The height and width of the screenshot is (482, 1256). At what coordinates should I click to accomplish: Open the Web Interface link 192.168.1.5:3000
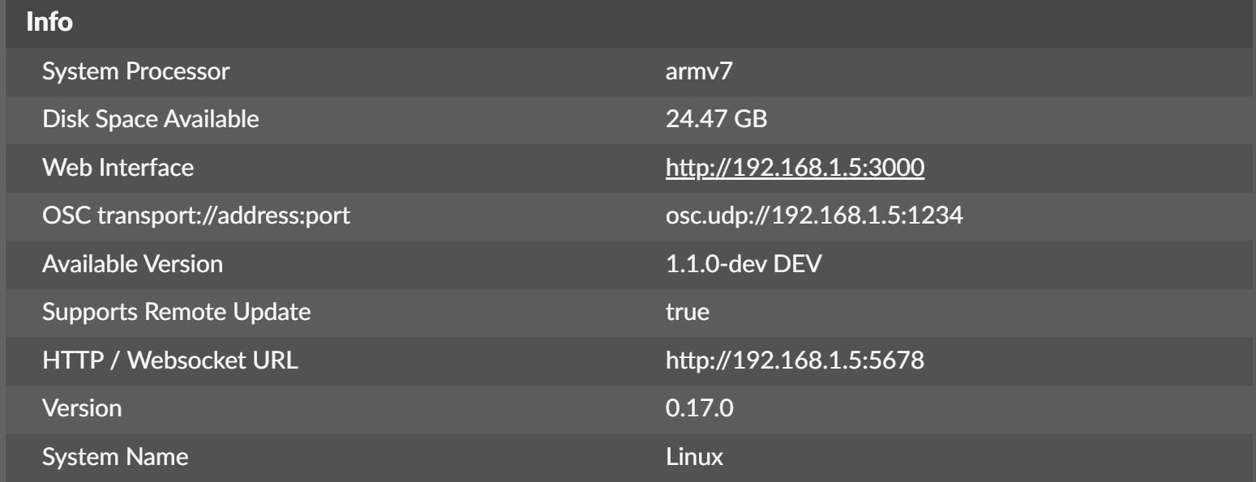[795, 168]
